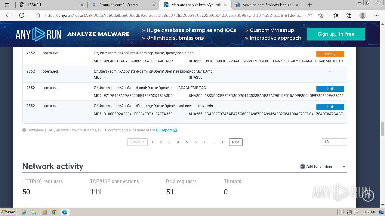Click the DNS requests count 51
The image size is (385, 216).
pos(170,192)
